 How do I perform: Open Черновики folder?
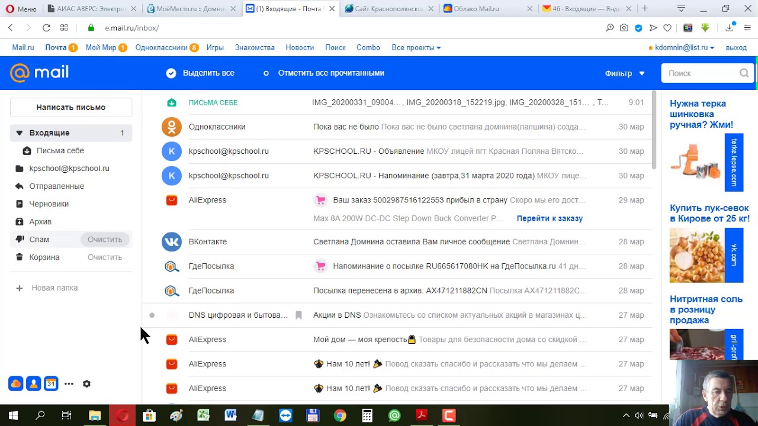[x=49, y=204]
